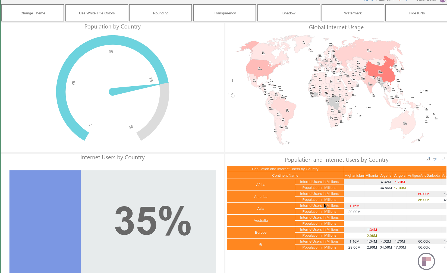
Task: Select the AntiguaAndBarbuda column header
Action: pos(424,176)
